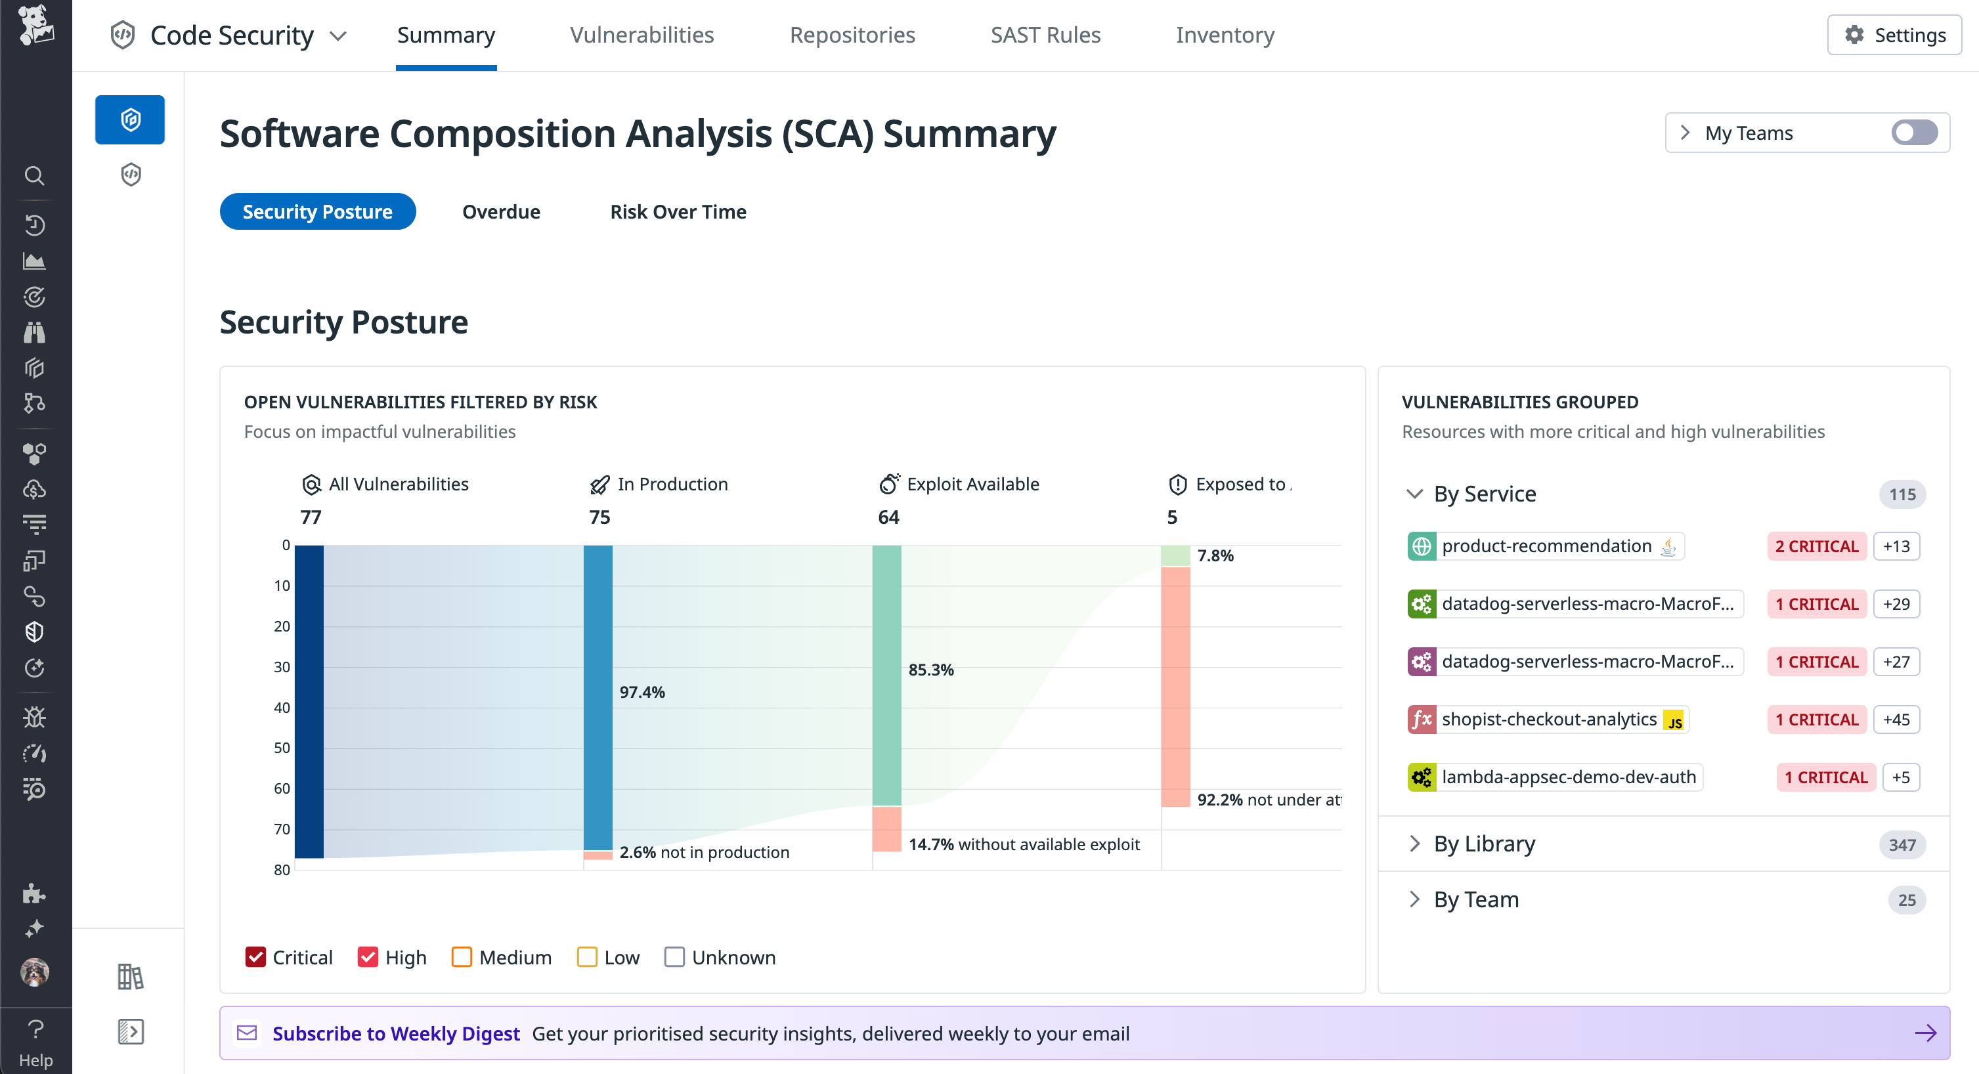Open the Code Security dropdown arrow
Viewport: 1979px width, 1074px height.
point(339,35)
